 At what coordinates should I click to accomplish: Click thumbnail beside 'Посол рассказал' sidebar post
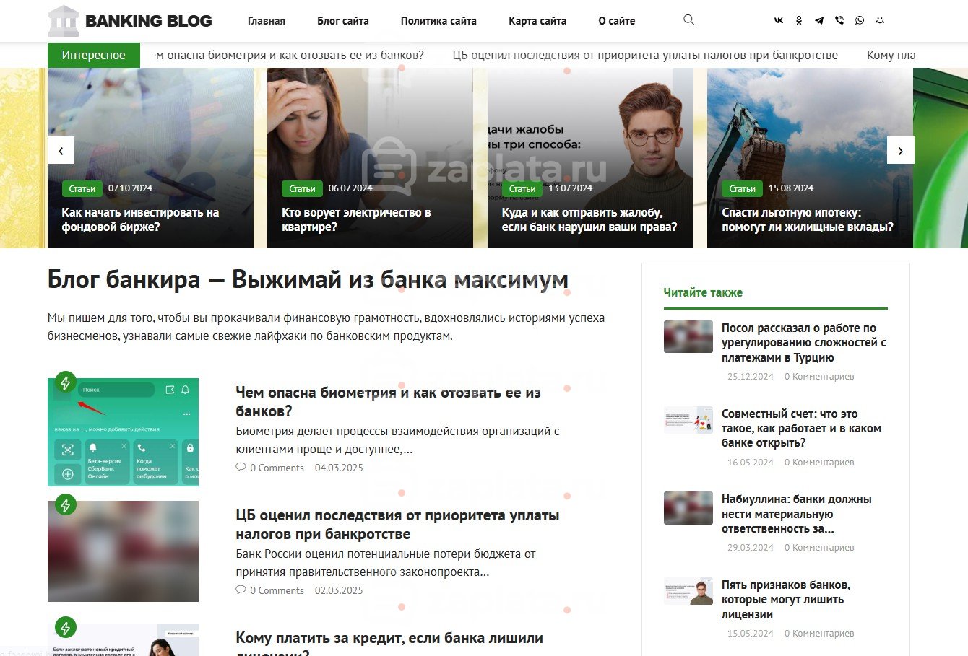coord(688,336)
